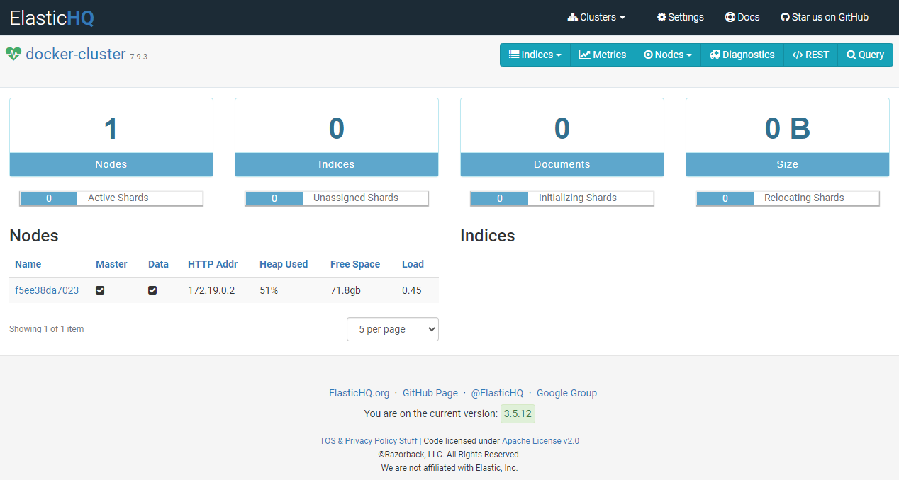Open the @ElasticHQ link
899x480 pixels.
[x=497, y=393]
